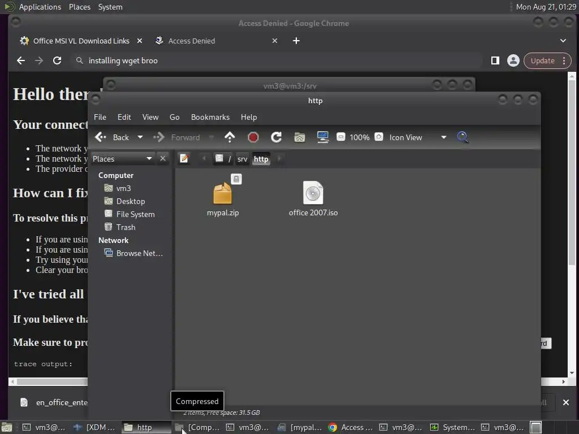Reload the http folder view
This screenshot has height=434, width=579.
pyautogui.click(x=276, y=137)
